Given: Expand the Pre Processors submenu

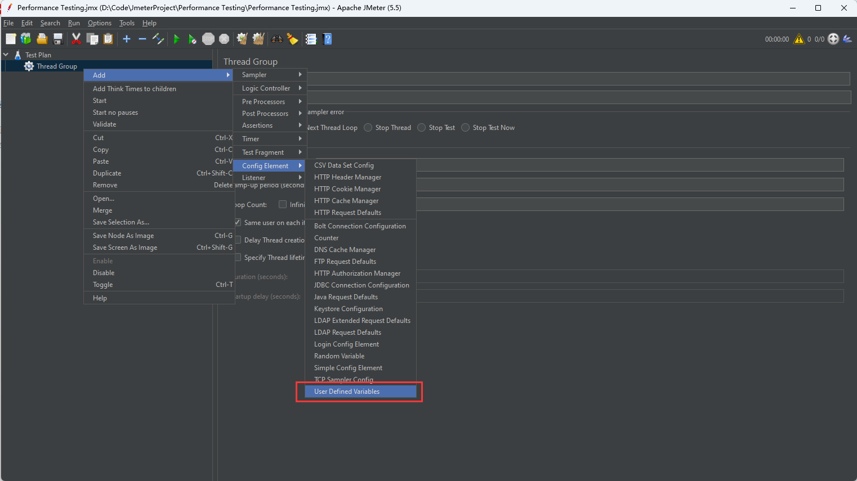Looking at the screenshot, I should (x=270, y=102).
